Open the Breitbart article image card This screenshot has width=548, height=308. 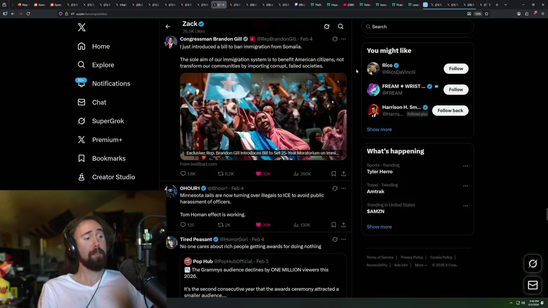click(263, 116)
